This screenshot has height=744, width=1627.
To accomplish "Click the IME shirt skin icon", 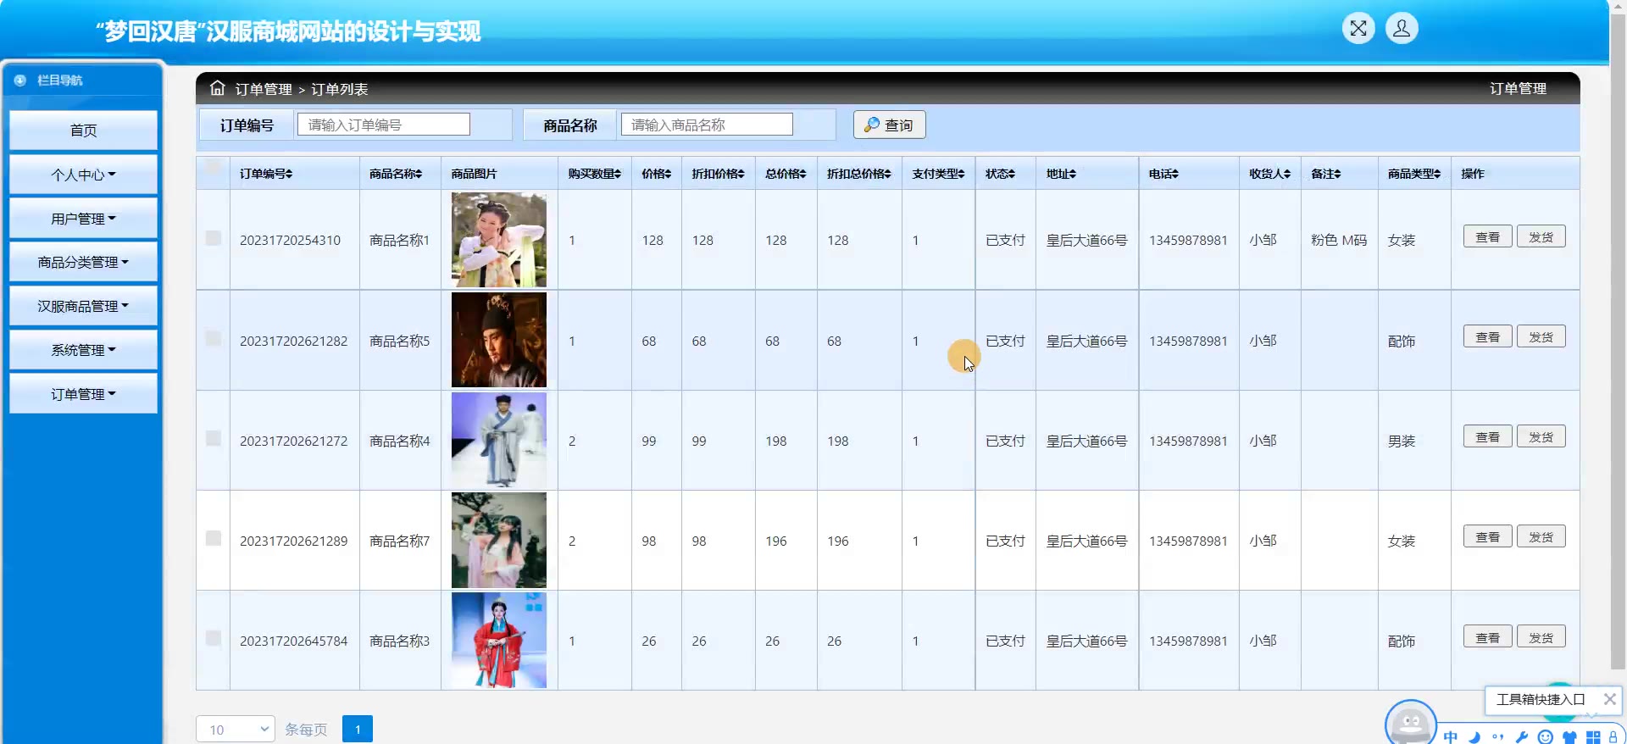I will point(1569,736).
